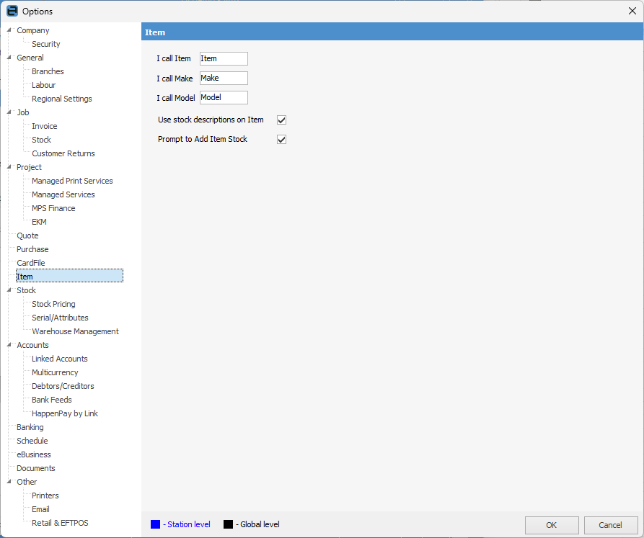Click the Cancel button
The height and width of the screenshot is (538, 644).
point(611,525)
